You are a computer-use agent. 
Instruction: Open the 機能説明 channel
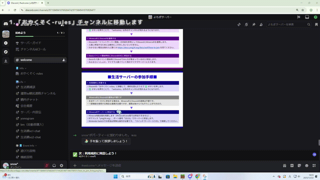coord(40,157)
